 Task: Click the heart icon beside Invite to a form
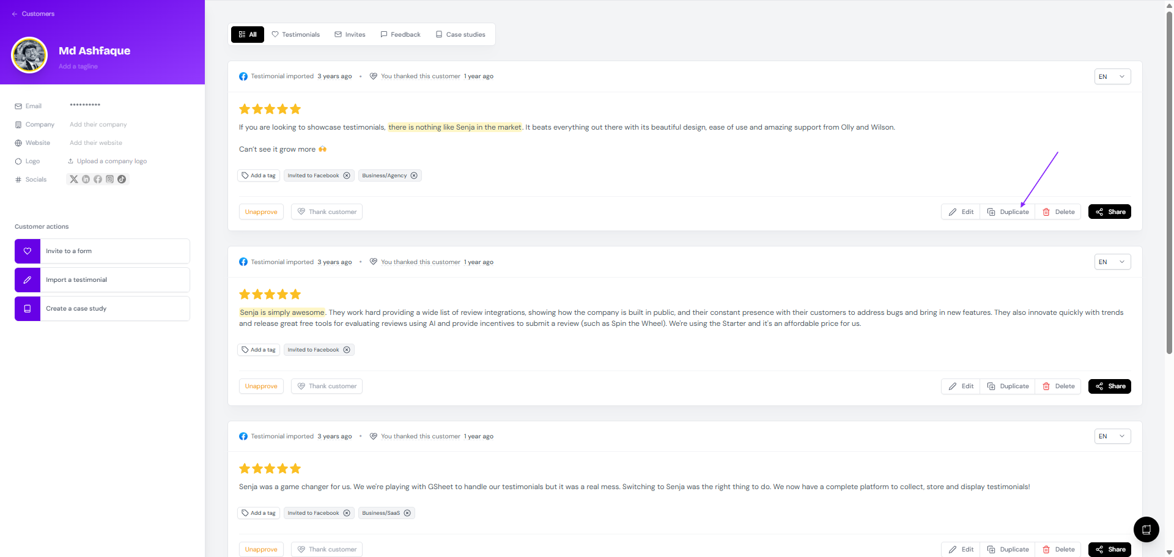pyautogui.click(x=28, y=251)
